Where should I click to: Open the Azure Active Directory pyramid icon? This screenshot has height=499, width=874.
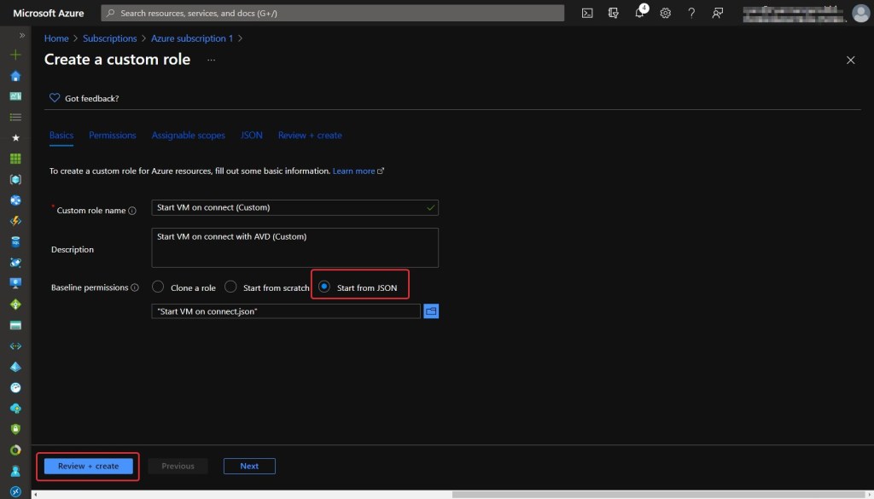point(15,367)
